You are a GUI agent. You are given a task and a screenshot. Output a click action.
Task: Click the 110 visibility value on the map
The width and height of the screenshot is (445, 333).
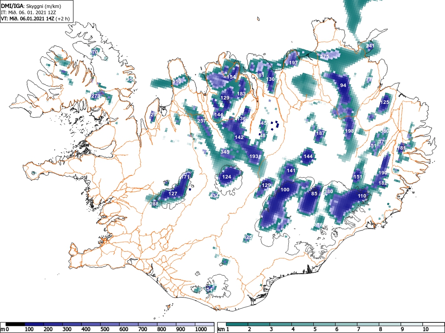pyautogui.click(x=362, y=196)
